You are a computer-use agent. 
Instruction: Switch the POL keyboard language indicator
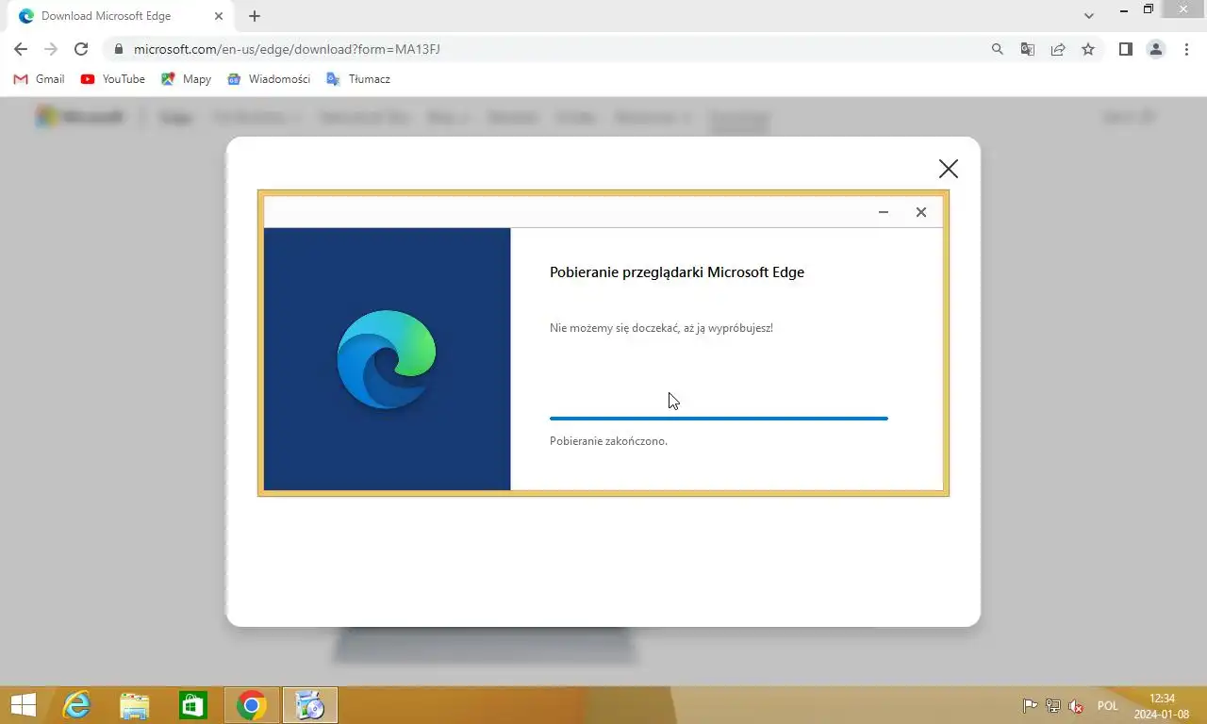click(x=1107, y=706)
